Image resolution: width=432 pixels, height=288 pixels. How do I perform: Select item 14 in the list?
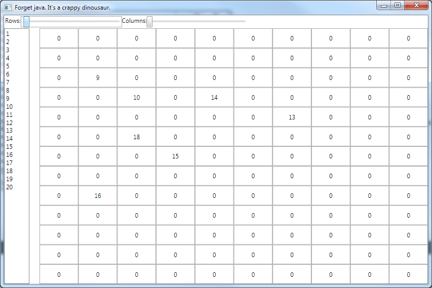[17, 139]
